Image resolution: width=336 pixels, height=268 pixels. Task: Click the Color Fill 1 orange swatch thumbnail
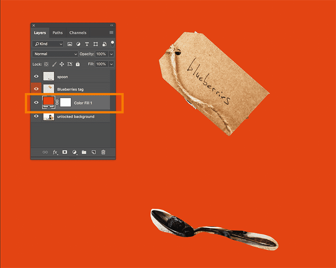point(49,102)
